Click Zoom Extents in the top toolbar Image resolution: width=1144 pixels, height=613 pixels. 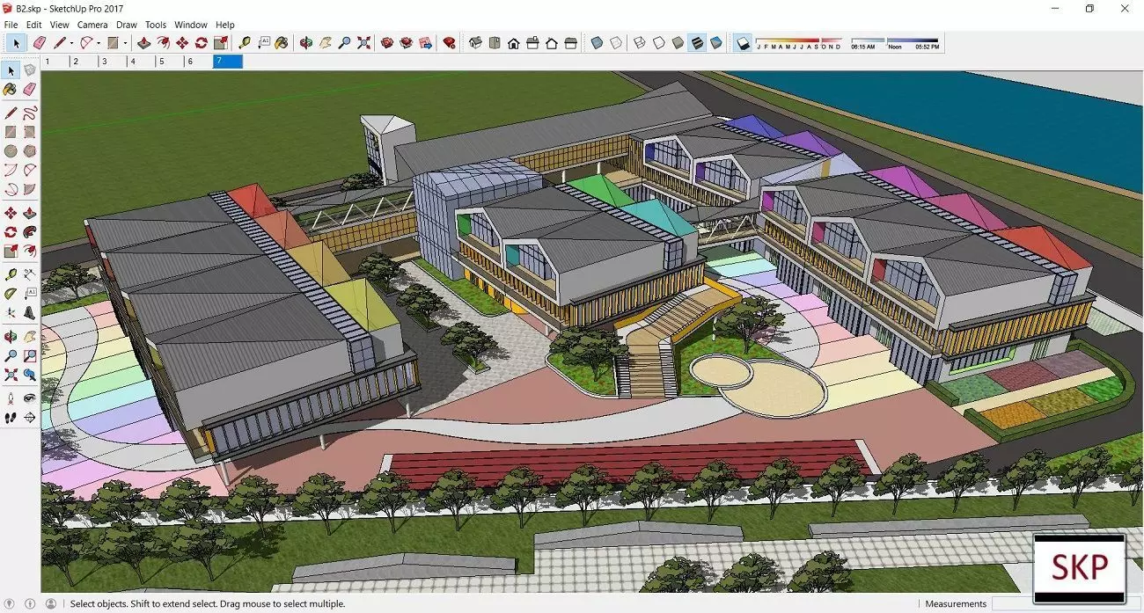[x=364, y=42]
